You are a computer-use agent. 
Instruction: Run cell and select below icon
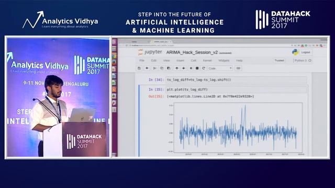191,68
